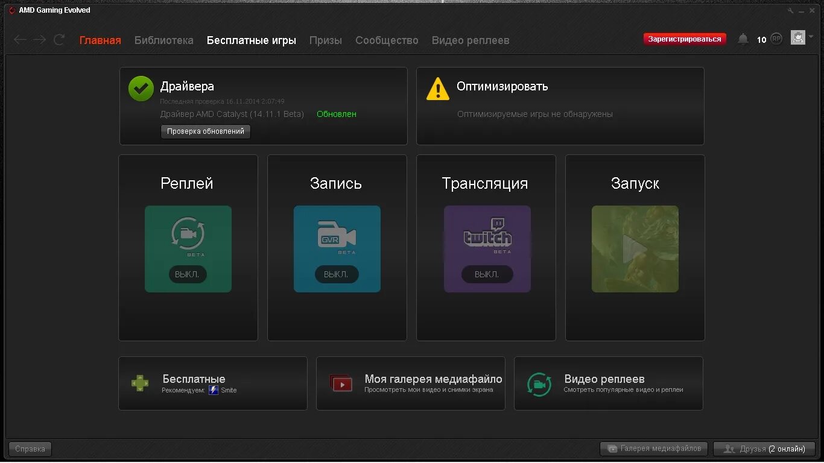
Task: Open notifications via the bell icon
Action: (743, 38)
